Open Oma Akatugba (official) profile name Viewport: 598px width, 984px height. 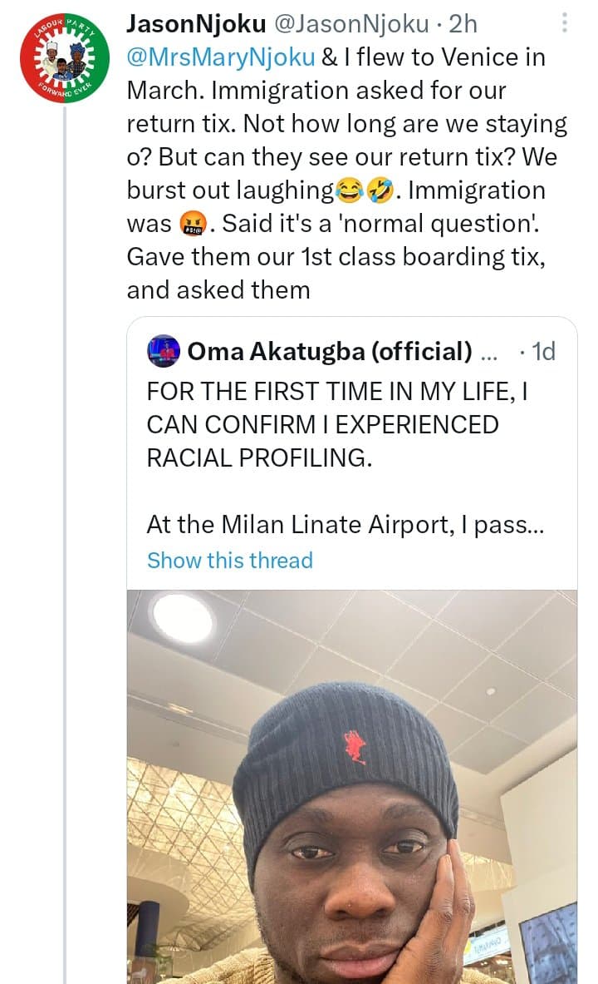pos(330,351)
